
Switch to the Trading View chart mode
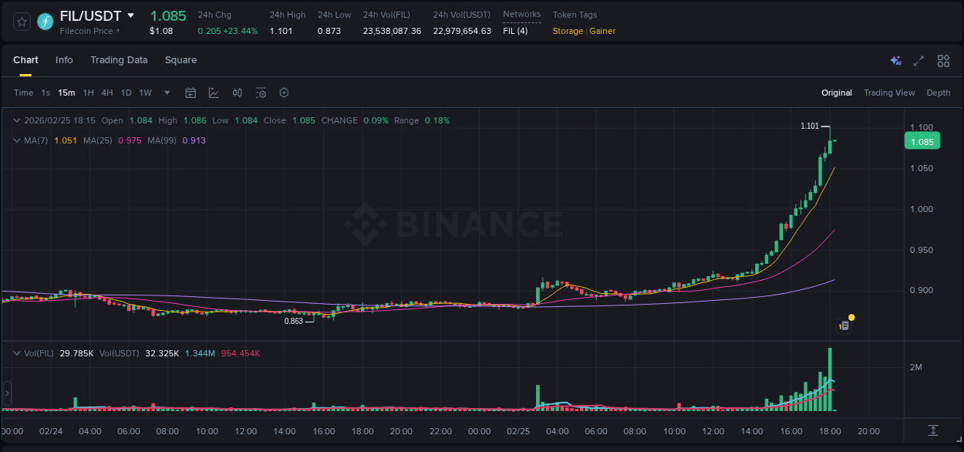point(889,93)
